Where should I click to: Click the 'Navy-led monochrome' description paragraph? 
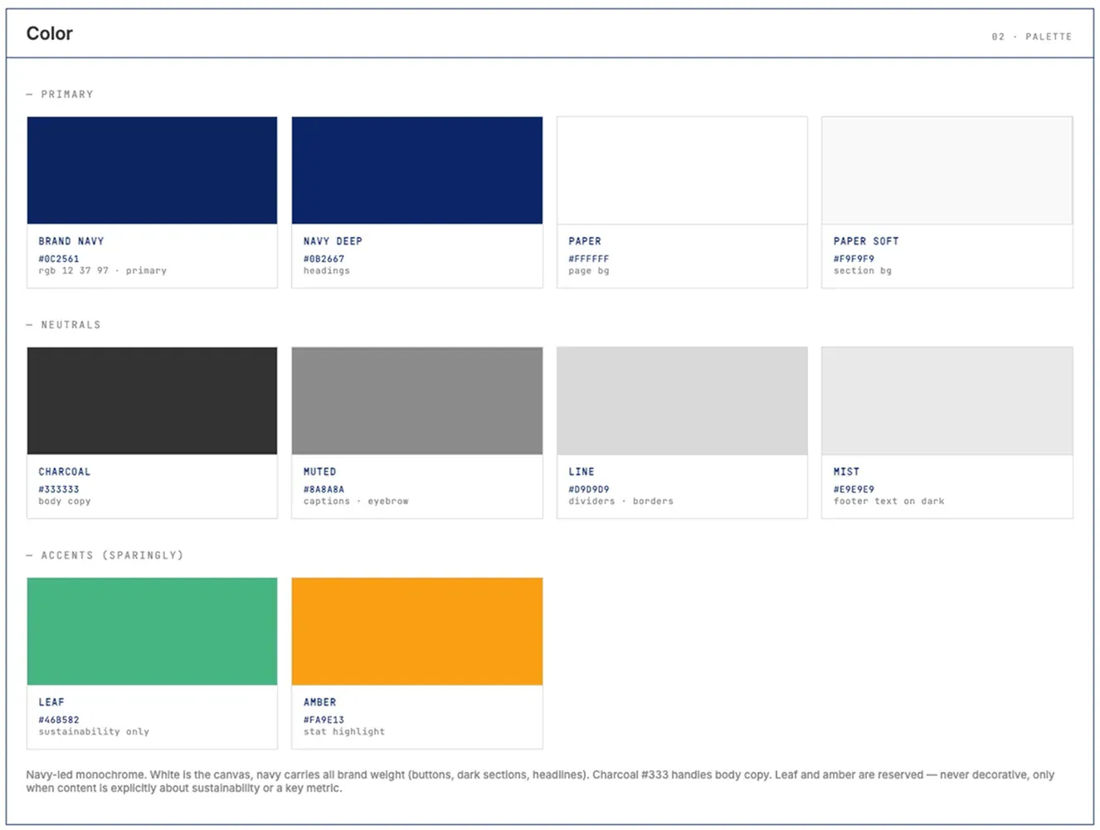click(x=540, y=781)
